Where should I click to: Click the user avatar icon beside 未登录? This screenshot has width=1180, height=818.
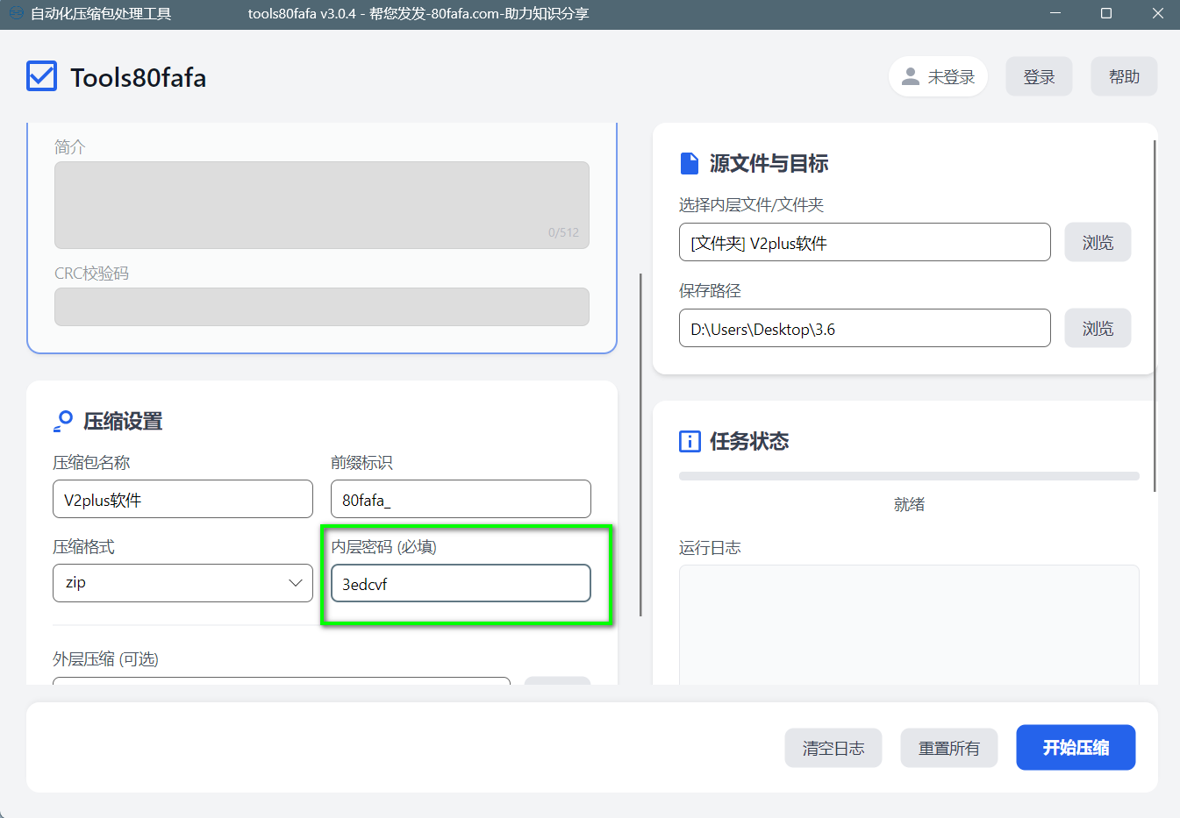click(x=911, y=77)
